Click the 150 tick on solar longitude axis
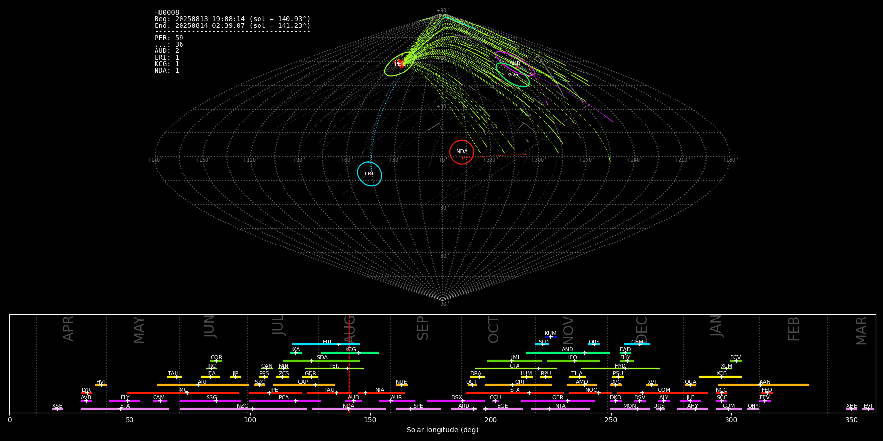 pyautogui.click(x=370, y=420)
